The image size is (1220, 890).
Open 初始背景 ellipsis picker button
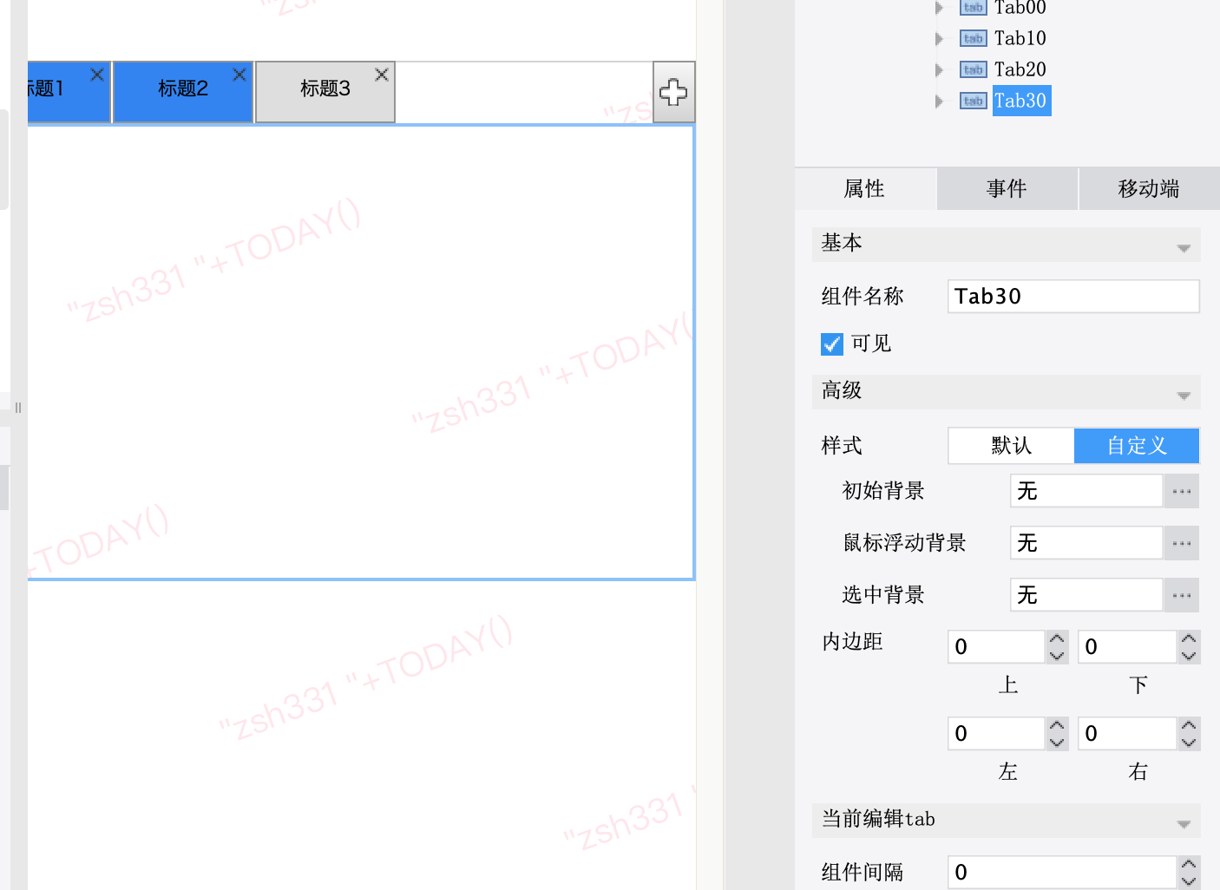(1181, 491)
